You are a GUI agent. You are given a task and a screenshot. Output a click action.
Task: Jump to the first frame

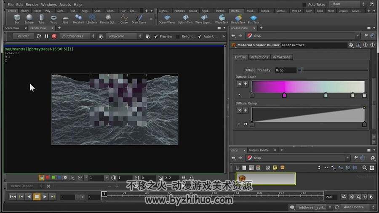pos(13,197)
